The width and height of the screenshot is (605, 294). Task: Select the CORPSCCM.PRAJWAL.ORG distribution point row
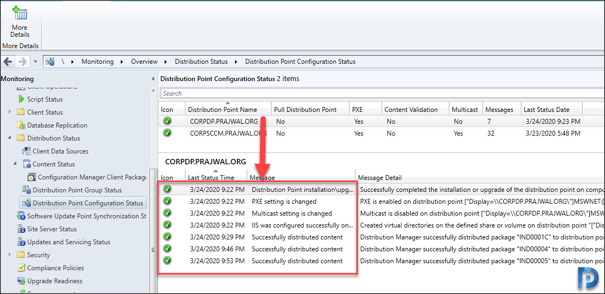click(381, 133)
